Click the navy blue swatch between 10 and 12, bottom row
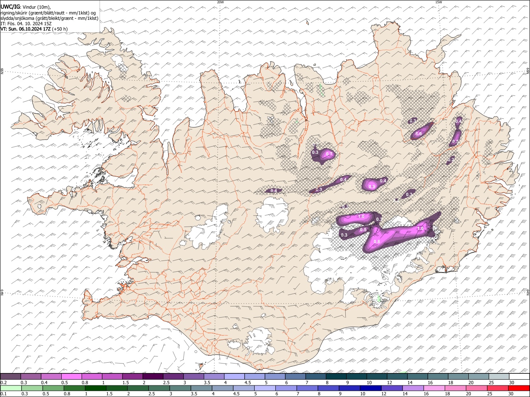Image resolution: width=530 pixels, height=397 pixels. pyautogui.click(x=371, y=388)
